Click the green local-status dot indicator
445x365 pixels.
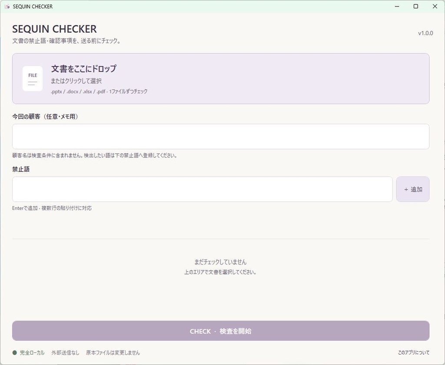[15, 353]
